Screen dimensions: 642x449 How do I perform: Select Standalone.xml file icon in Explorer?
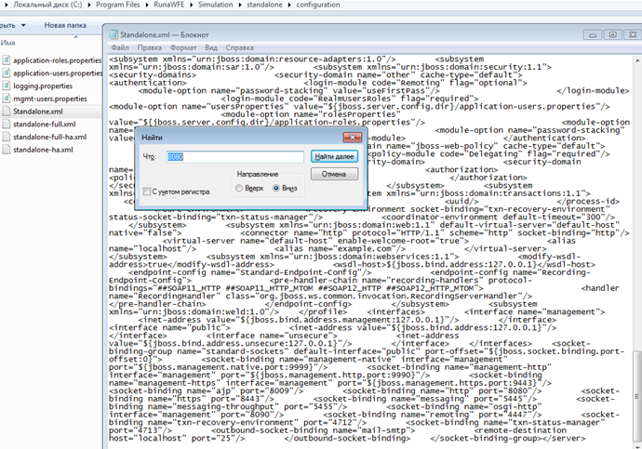7,112
